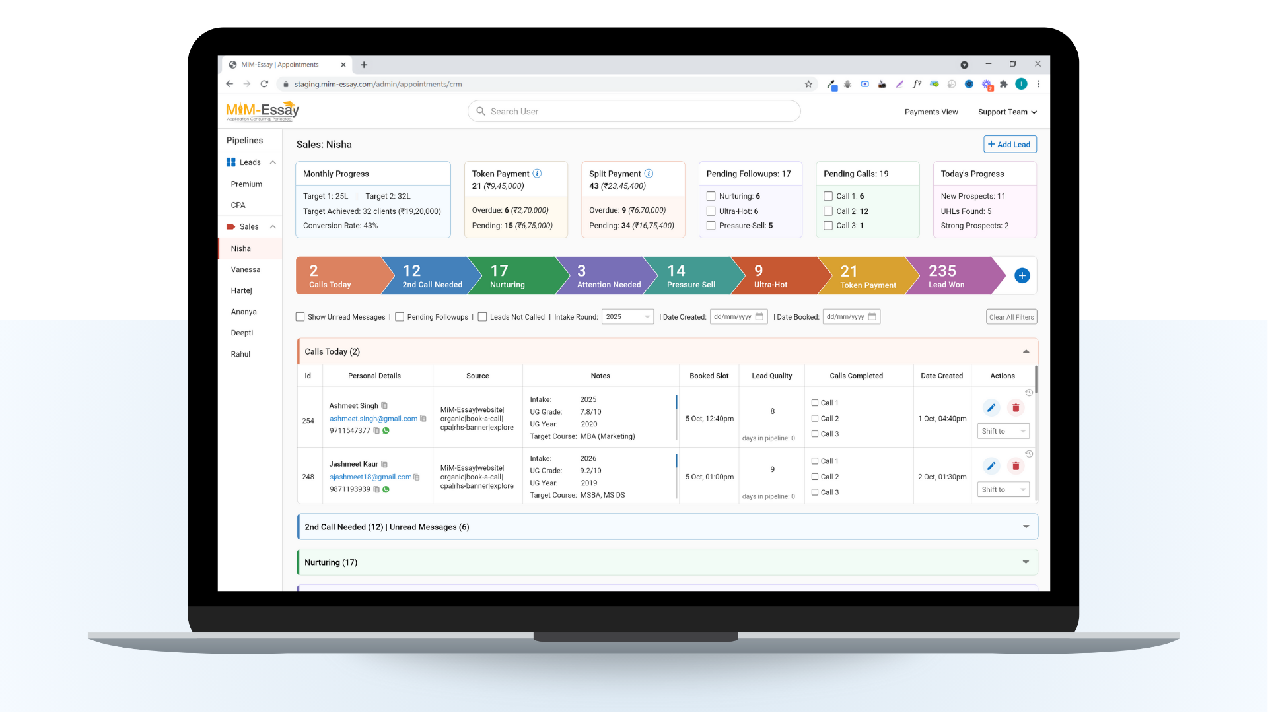Reload the page in browser
The image size is (1268, 713).
coord(264,84)
